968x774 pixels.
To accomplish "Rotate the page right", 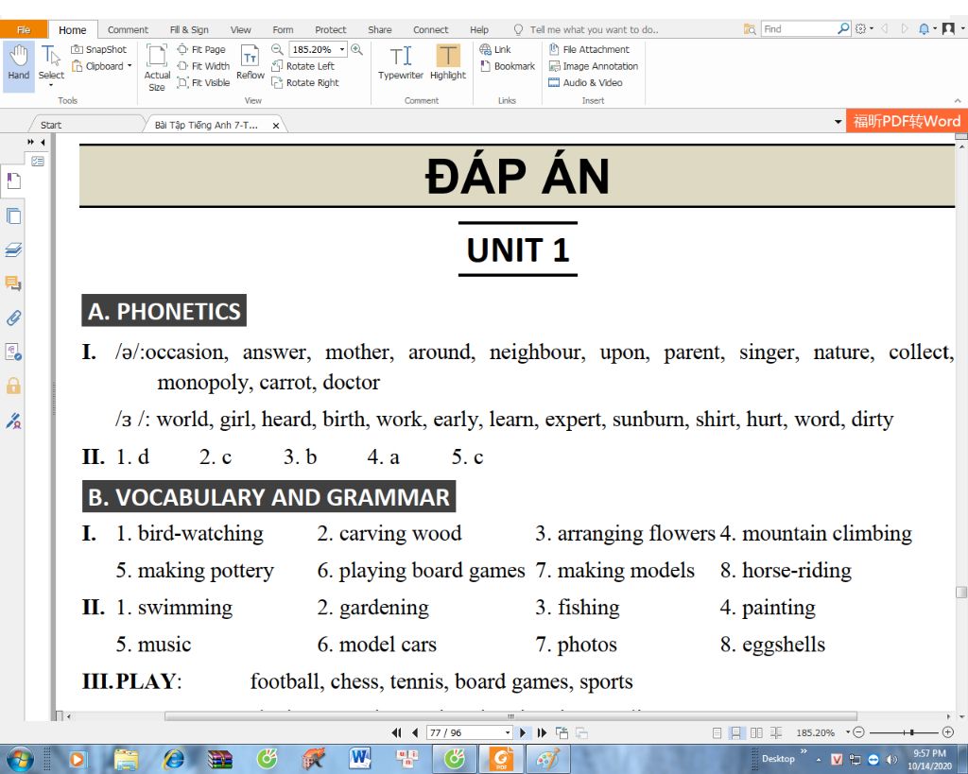I will point(305,83).
